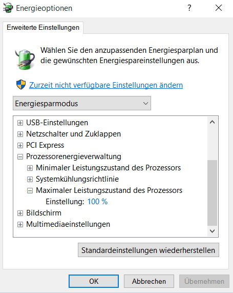
Task: Expand Systemkühlungsrichtlinie node
Action: (x=30, y=179)
